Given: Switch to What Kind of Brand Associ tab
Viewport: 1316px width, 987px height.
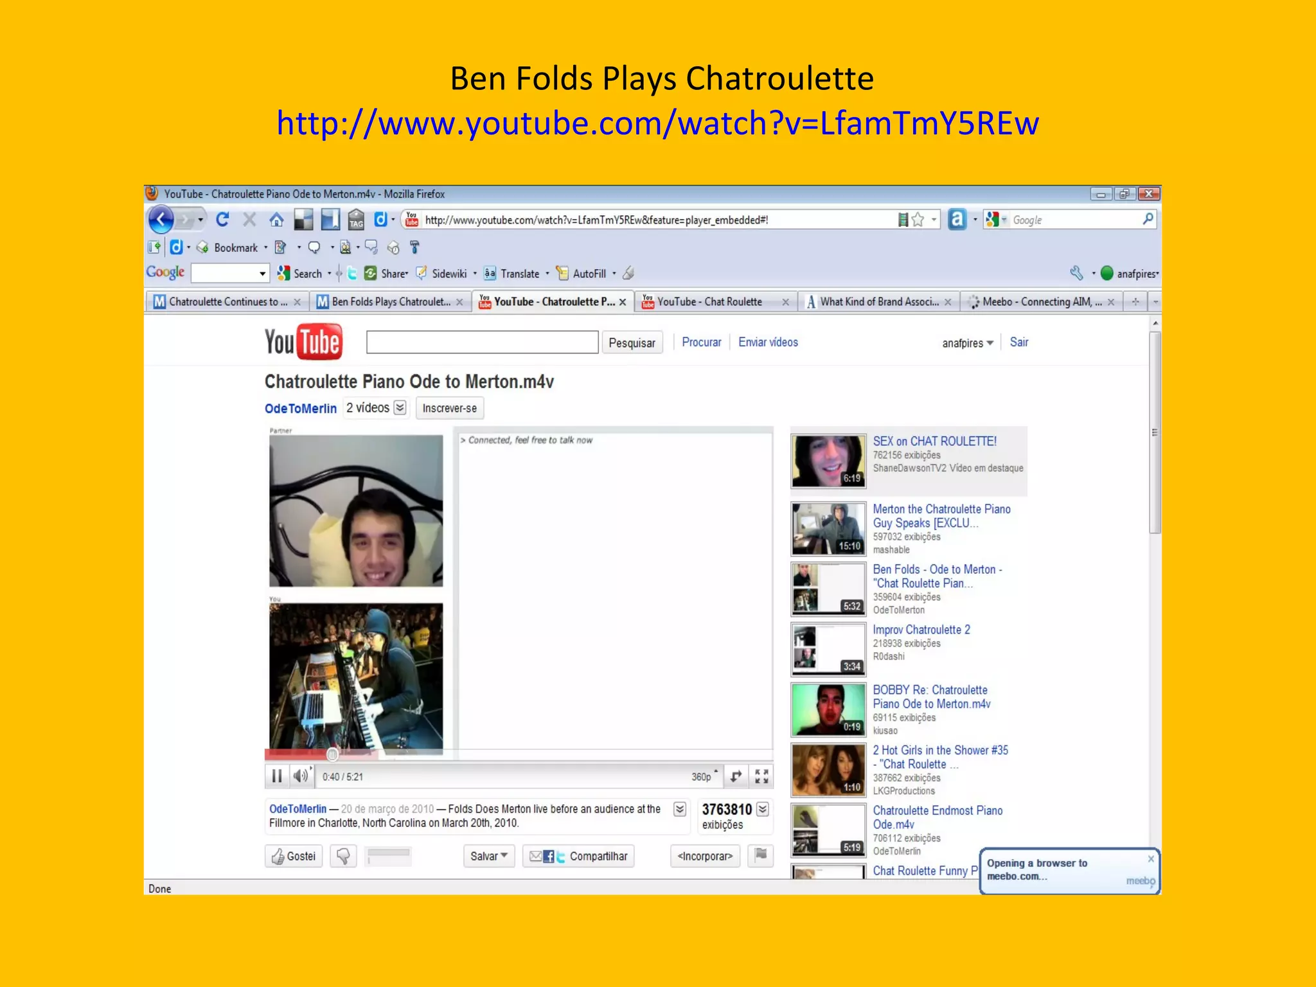Looking at the screenshot, I should 878,301.
